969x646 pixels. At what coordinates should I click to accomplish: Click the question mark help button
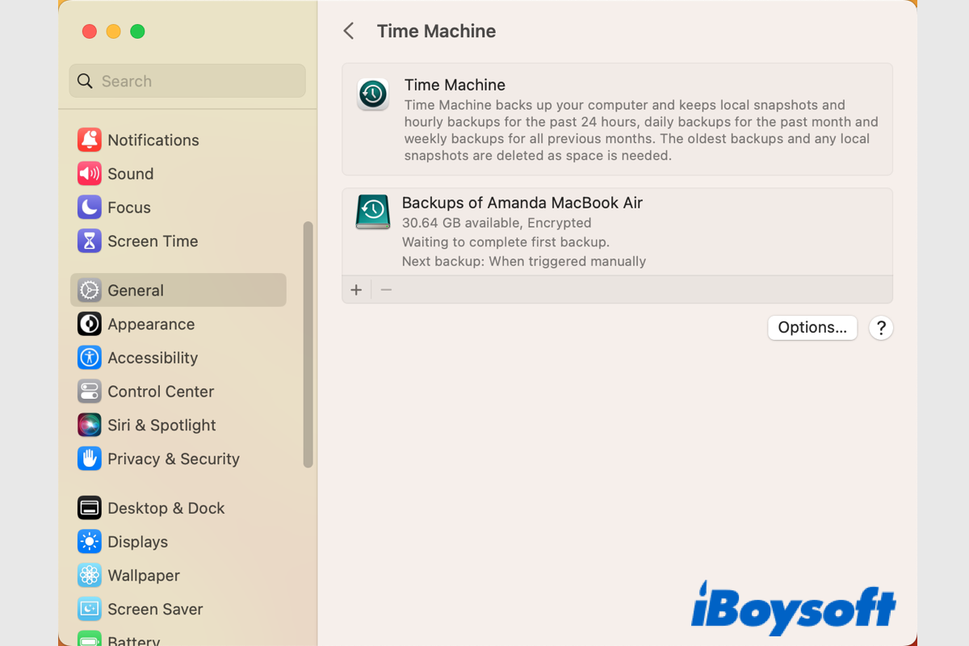881,328
